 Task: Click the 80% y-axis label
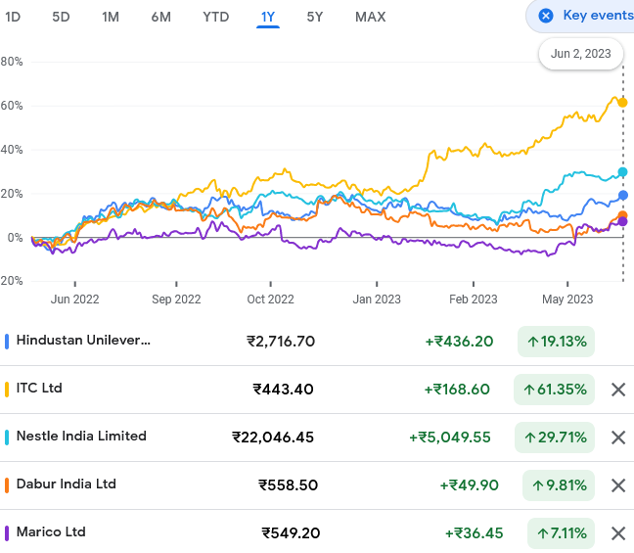12,62
